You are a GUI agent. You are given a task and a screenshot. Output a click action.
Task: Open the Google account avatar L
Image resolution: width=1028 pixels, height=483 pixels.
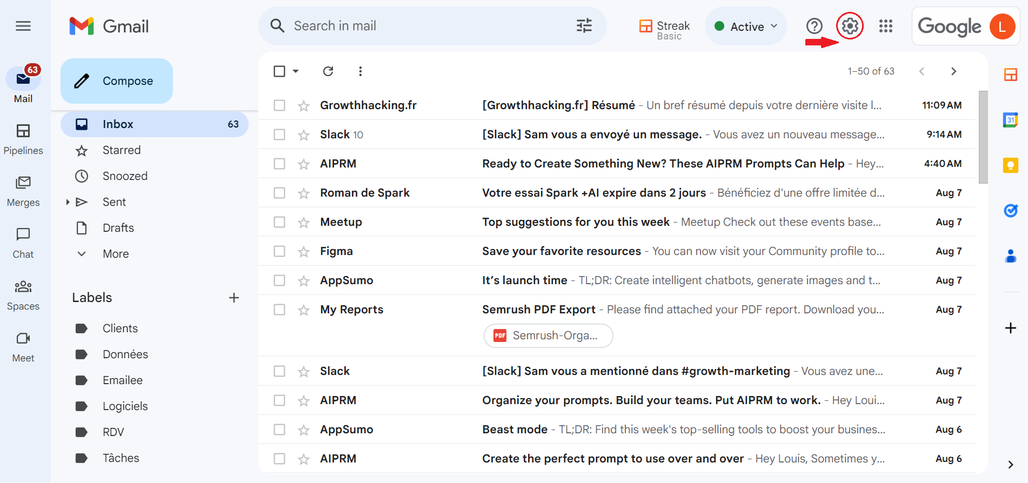(x=1002, y=26)
